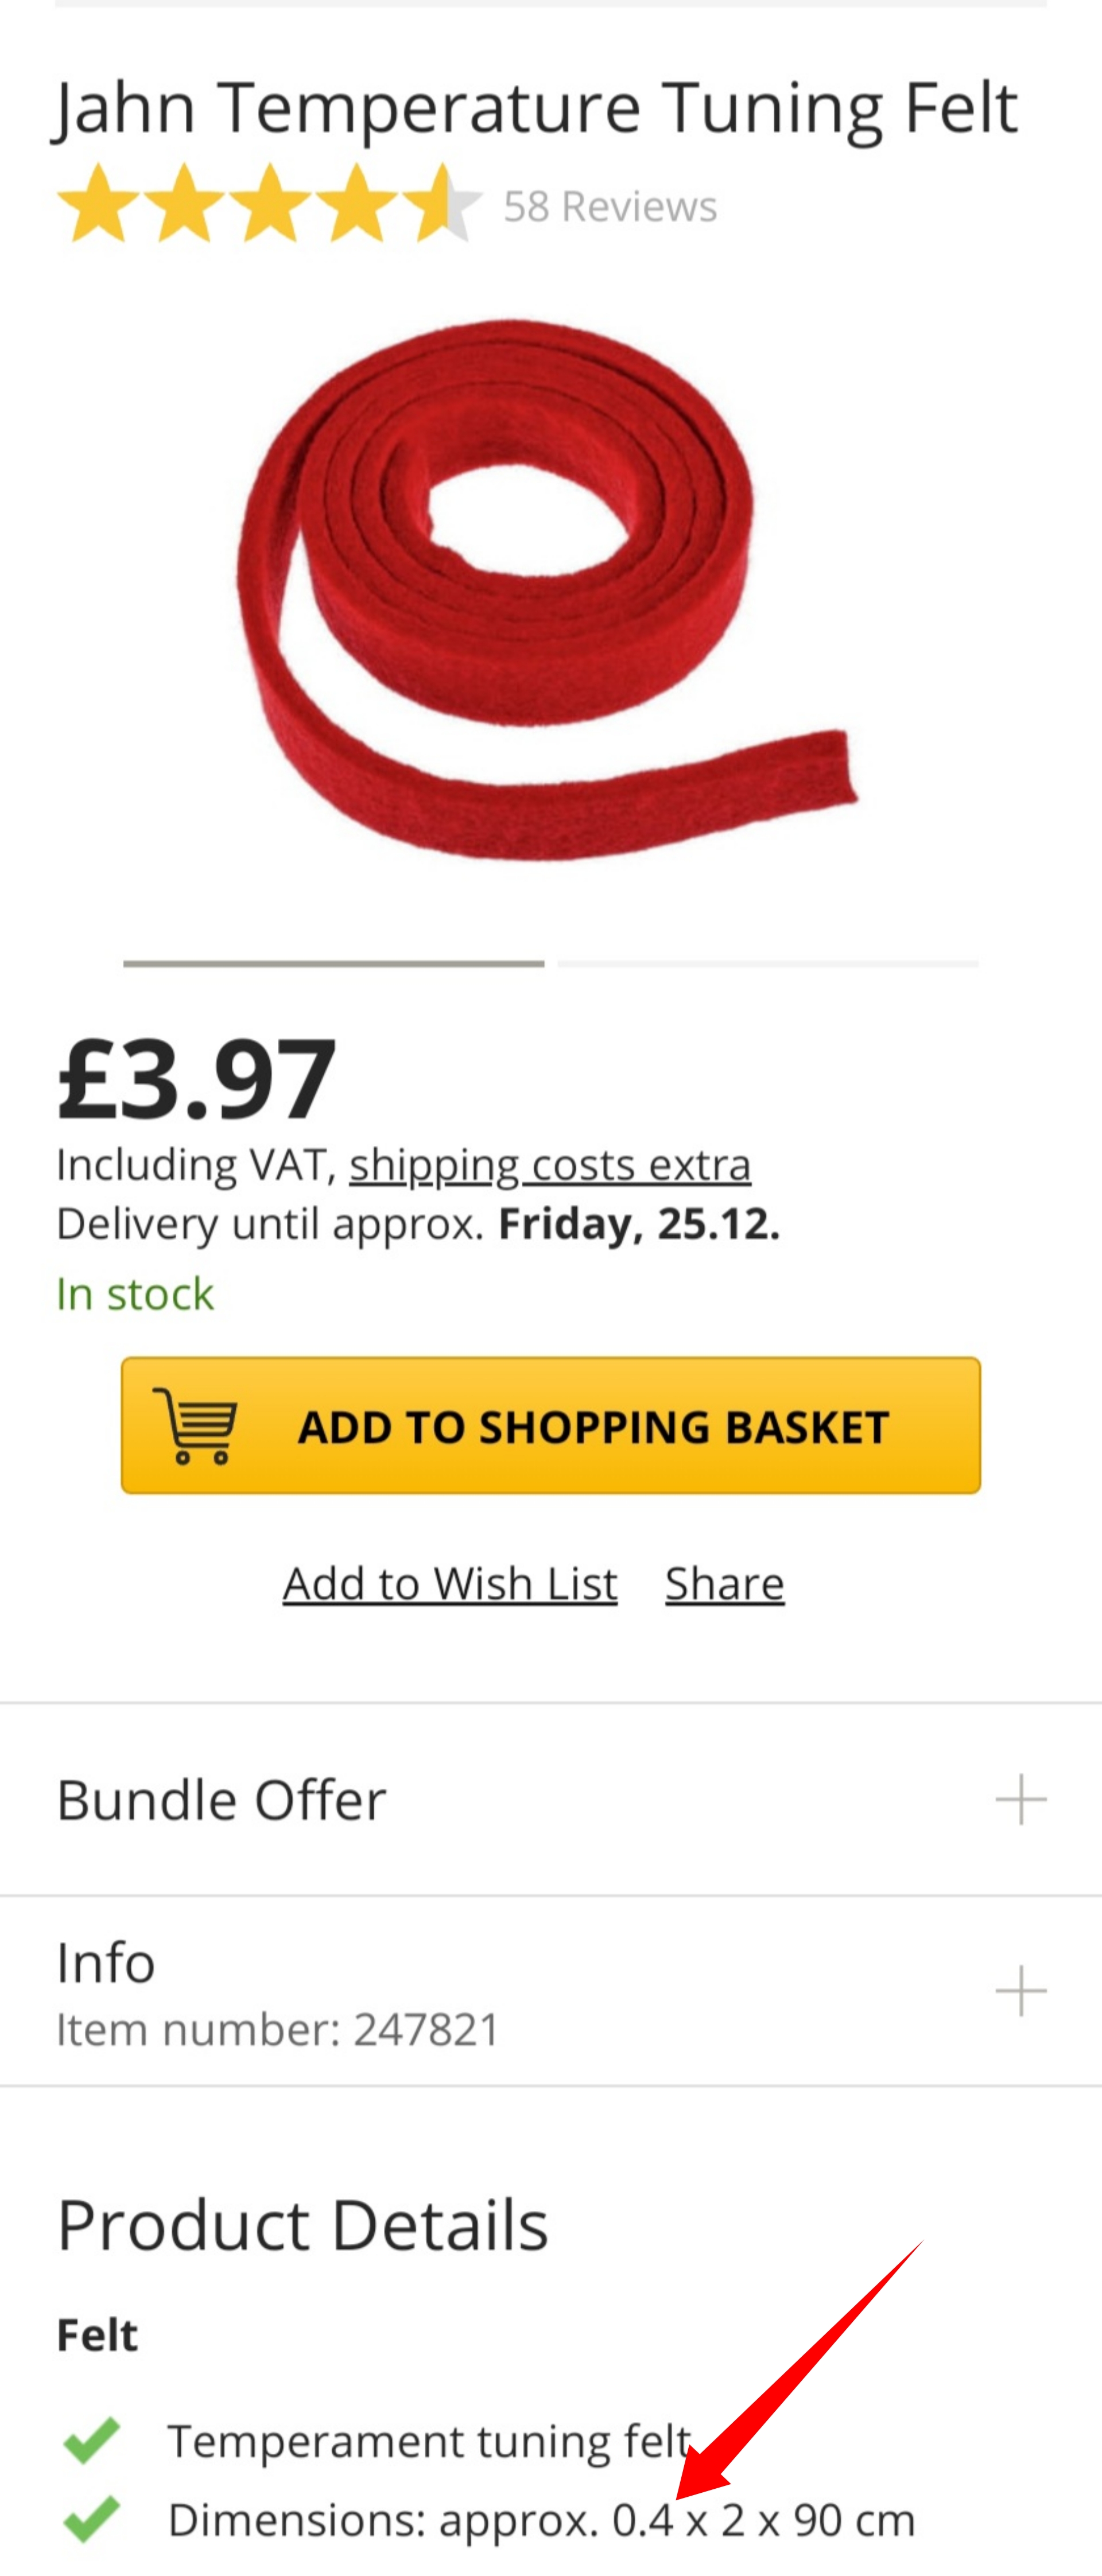Image resolution: width=1102 pixels, height=2576 pixels.
Task: Click green checkmark beside Temperament tuning felt
Action: [92, 2440]
